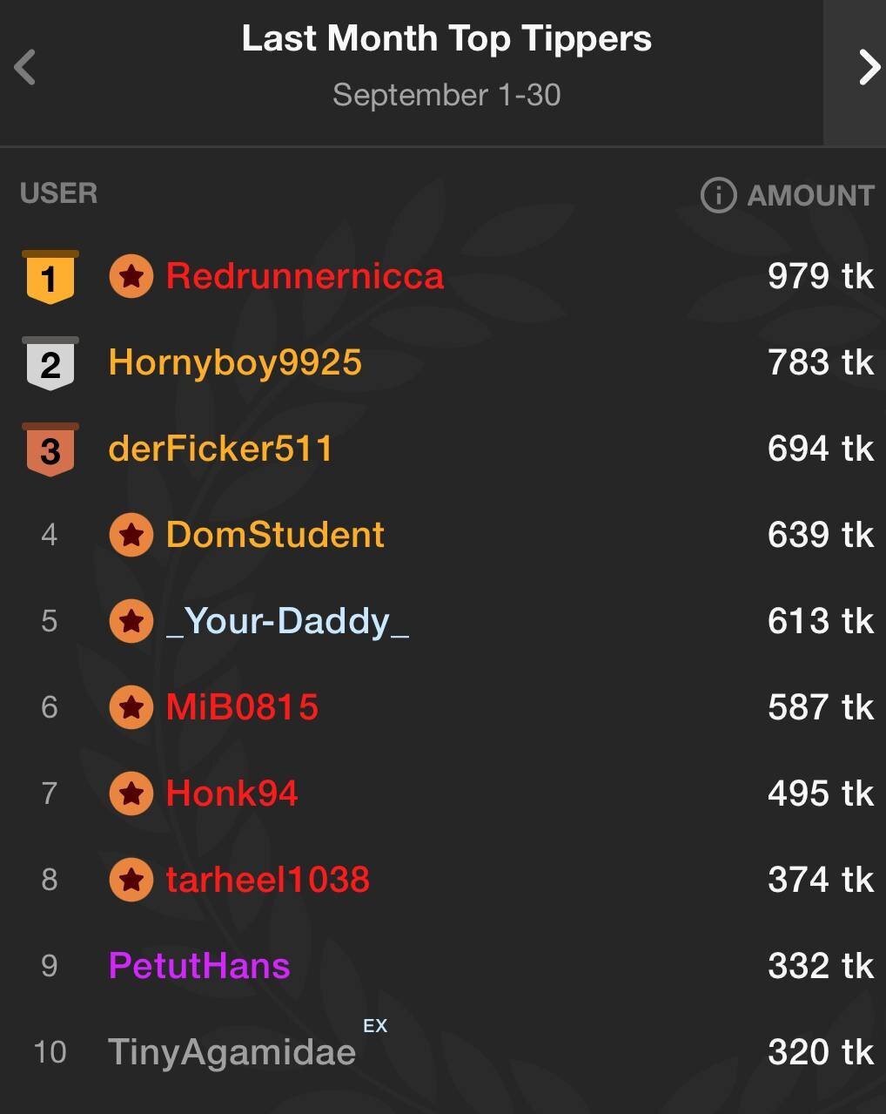Open Redrunnernicca's profile
Screen dimensions: 886x1114
[x=305, y=277]
